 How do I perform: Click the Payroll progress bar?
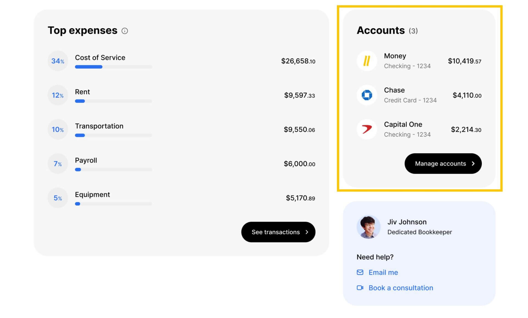pyautogui.click(x=113, y=170)
